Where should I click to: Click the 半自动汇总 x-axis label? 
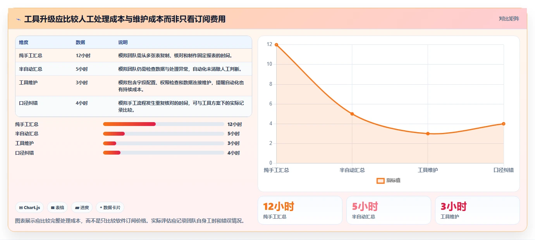[x=352, y=170]
